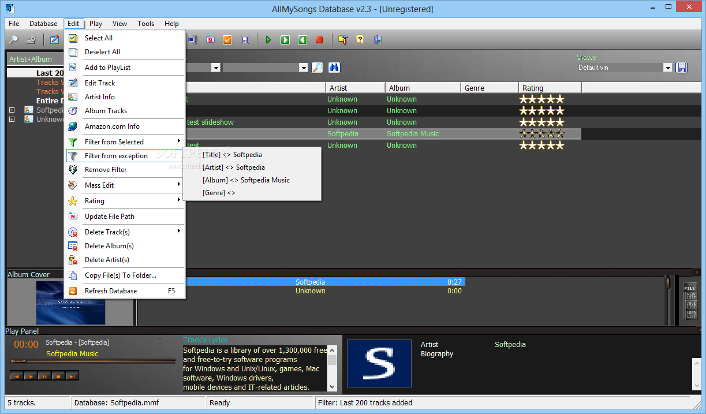This screenshot has height=414, width=706.
Task: Open the second filter combo box arrow
Action: [304, 68]
